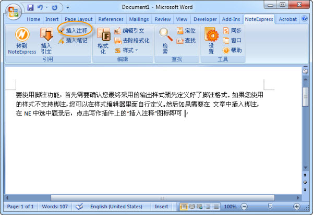Click Page: 1 of 1 in status bar

tap(20, 207)
